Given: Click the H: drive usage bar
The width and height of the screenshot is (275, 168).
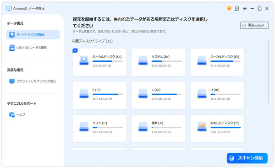Looking at the screenshot, I should pos(225,94).
